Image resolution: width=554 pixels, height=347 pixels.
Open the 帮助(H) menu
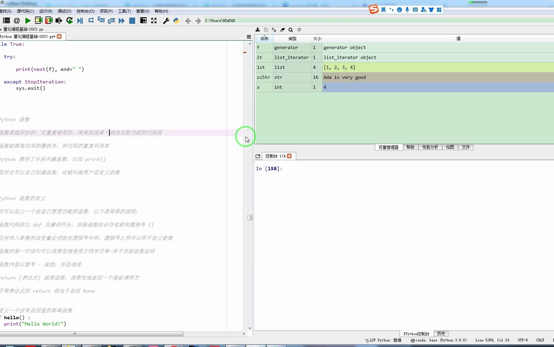tap(161, 11)
